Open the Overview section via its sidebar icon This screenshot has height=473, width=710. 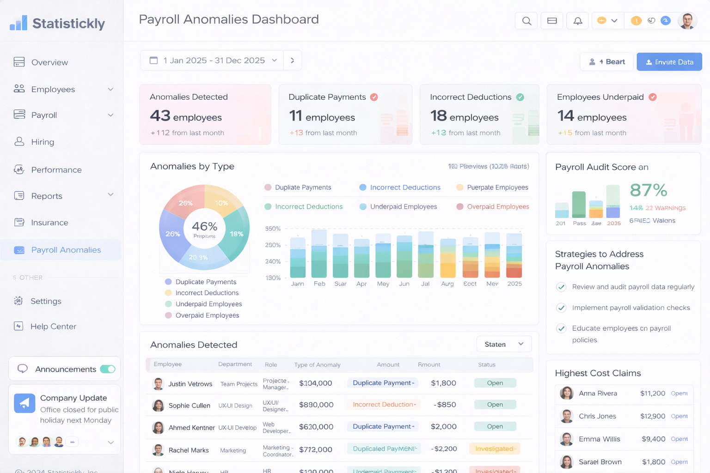click(x=19, y=62)
